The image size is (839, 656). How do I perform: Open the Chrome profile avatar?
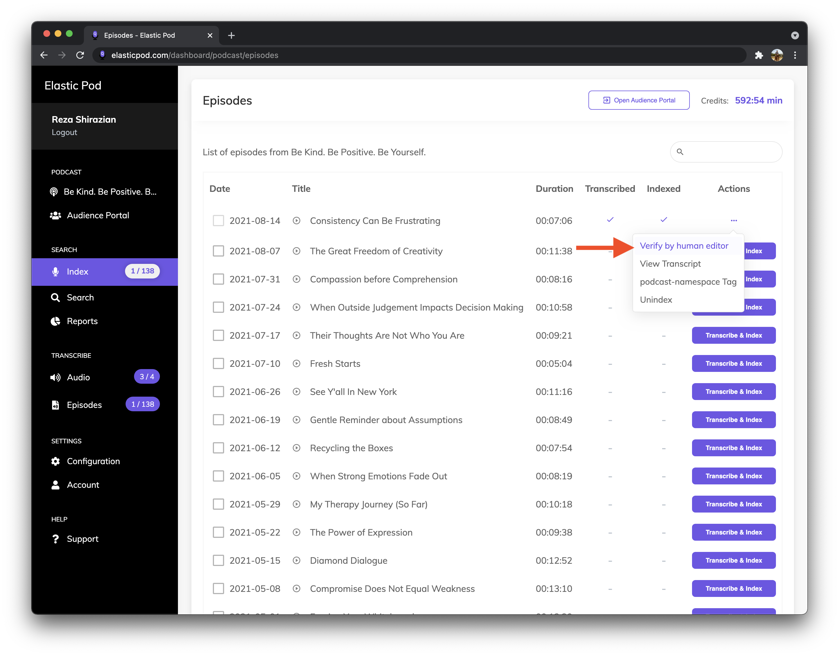(777, 55)
